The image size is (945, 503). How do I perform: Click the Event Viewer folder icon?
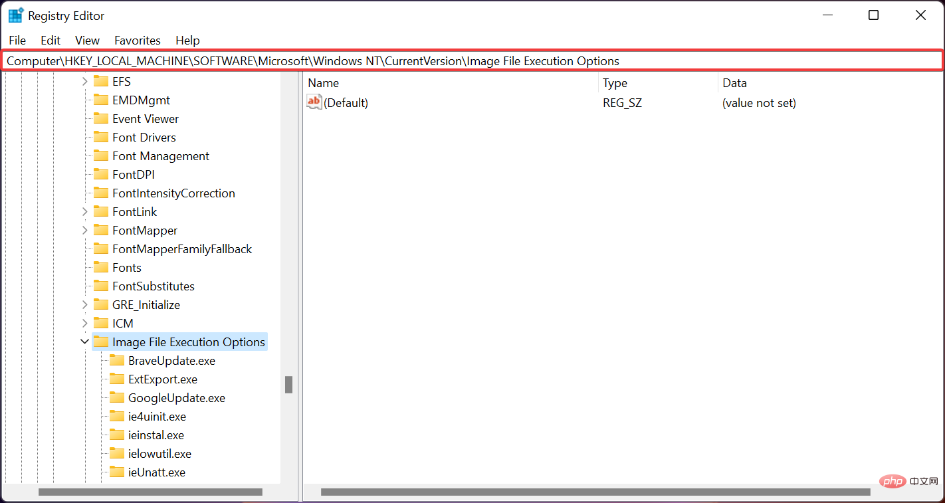coord(101,118)
